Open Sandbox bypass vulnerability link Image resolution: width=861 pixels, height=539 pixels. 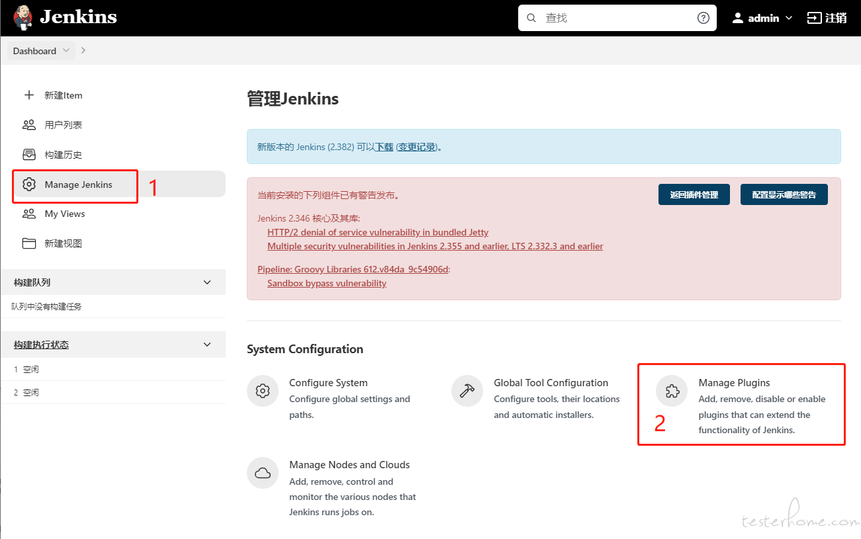click(x=327, y=283)
